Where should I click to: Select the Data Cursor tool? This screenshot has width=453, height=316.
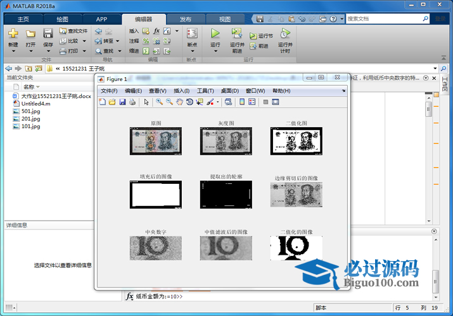tap(199, 102)
